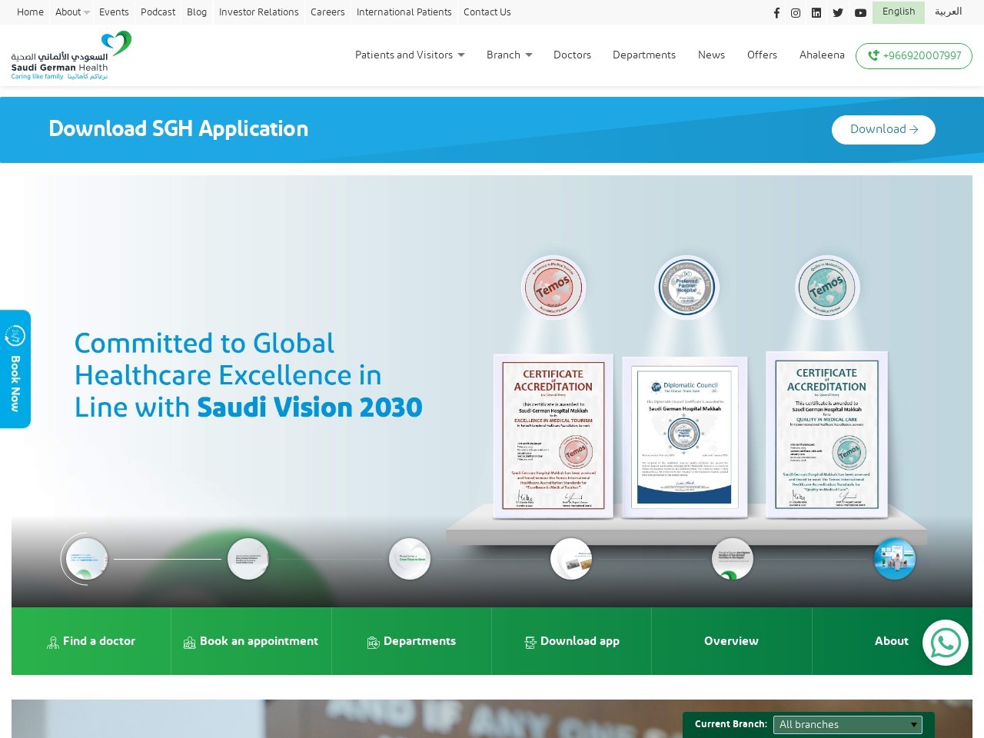The height and width of the screenshot is (738, 984).
Task: Expand the About dropdown in top bar
Action: point(72,12)
